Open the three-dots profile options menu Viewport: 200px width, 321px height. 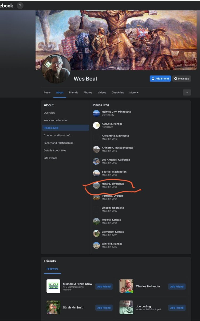[187, 93]
